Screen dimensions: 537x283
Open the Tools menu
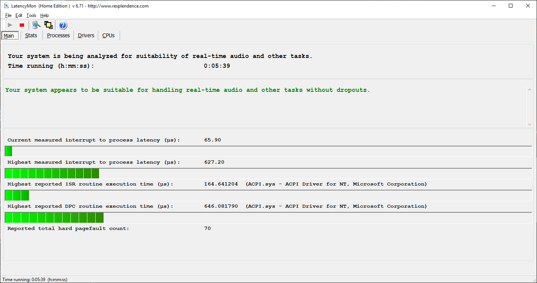(31, 15)
